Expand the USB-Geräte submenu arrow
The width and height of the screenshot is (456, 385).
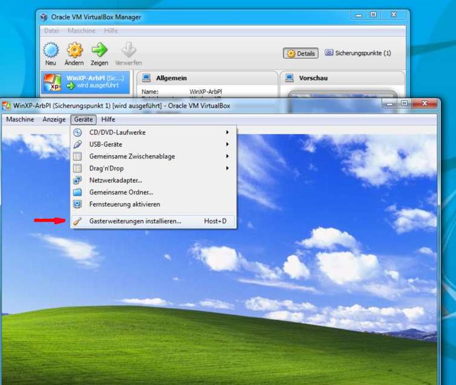tap(227, 144)
